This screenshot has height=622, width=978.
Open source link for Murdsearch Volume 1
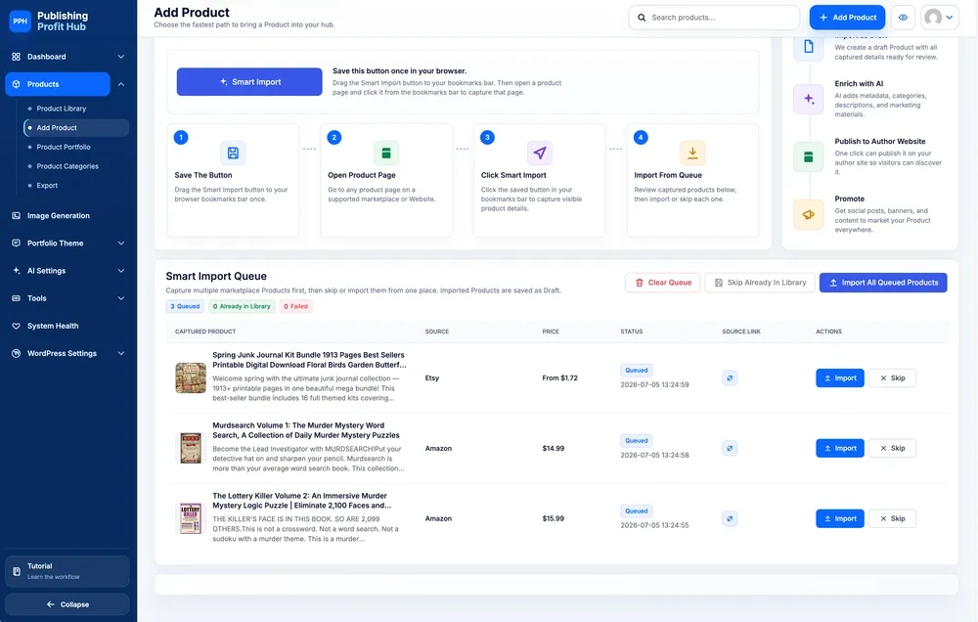point(730,449)
